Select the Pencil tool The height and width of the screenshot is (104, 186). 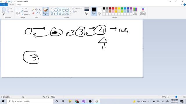33,10
